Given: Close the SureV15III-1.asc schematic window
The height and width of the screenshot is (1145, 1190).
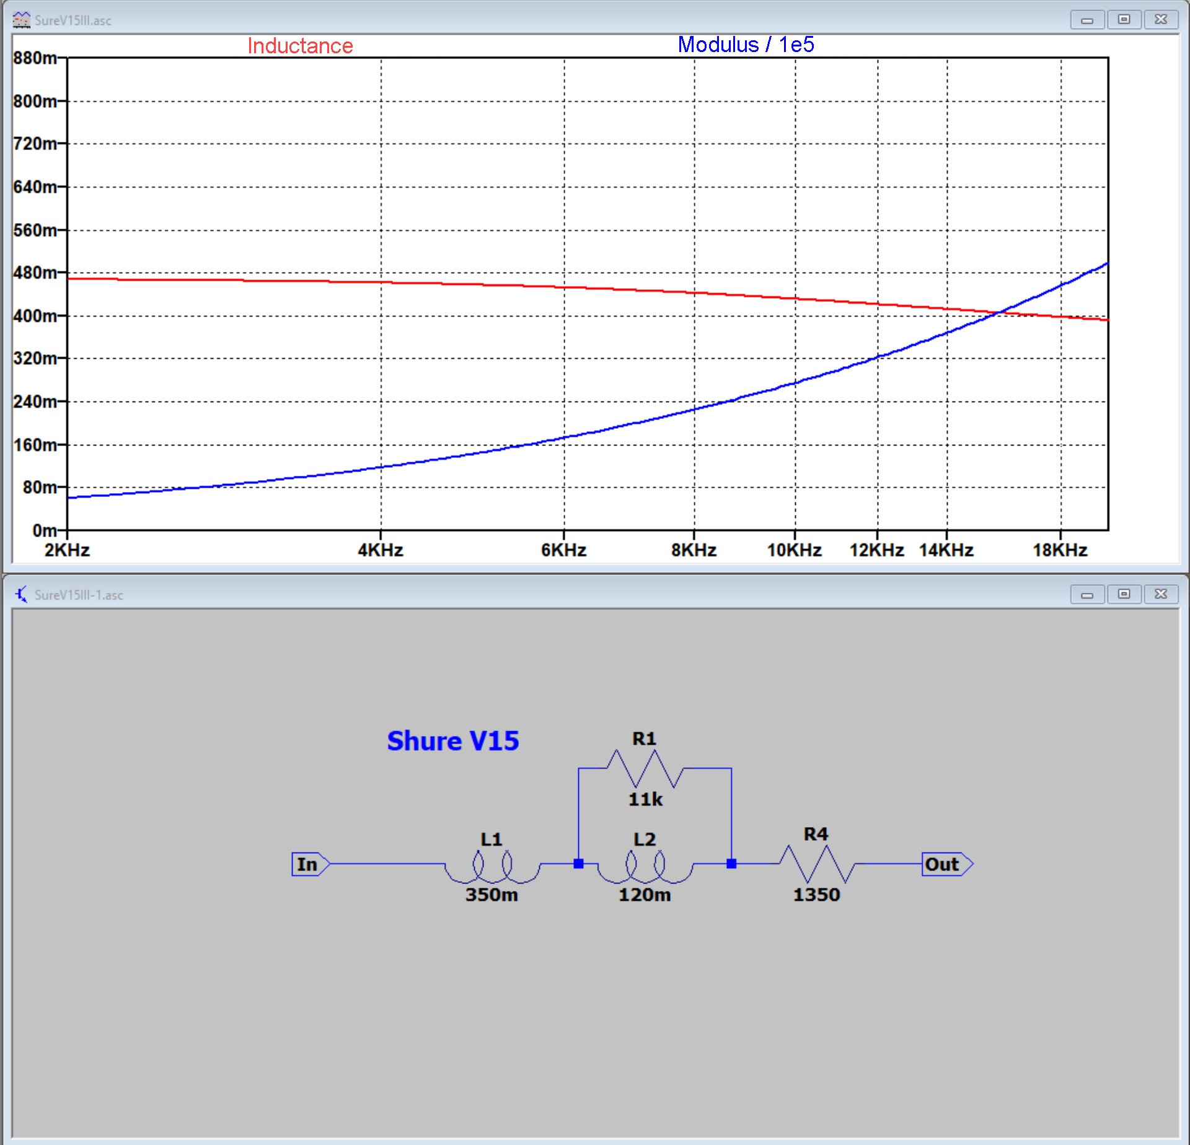Looking at the screenshot, I should click(1161, 595).
